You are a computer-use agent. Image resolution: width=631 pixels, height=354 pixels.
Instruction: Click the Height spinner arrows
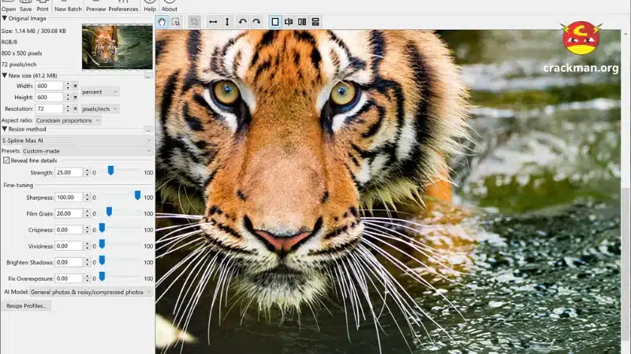68,97
